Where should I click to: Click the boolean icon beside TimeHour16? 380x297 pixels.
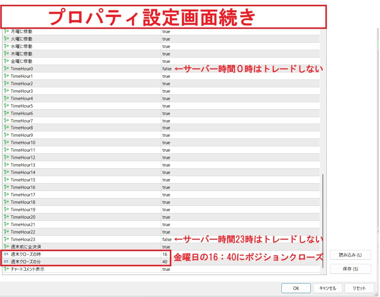click(x=6, y=187)
